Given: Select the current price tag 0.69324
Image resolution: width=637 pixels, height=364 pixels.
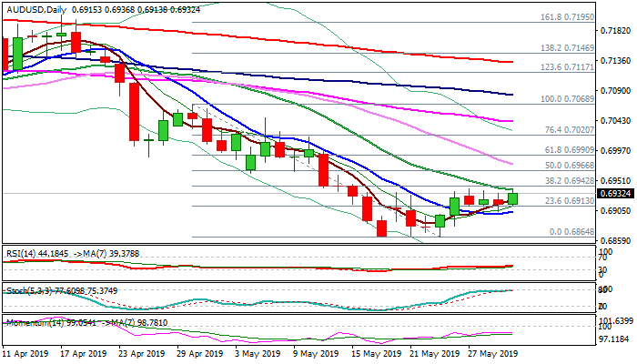Looking at the screenshot, I should [617, 194].
